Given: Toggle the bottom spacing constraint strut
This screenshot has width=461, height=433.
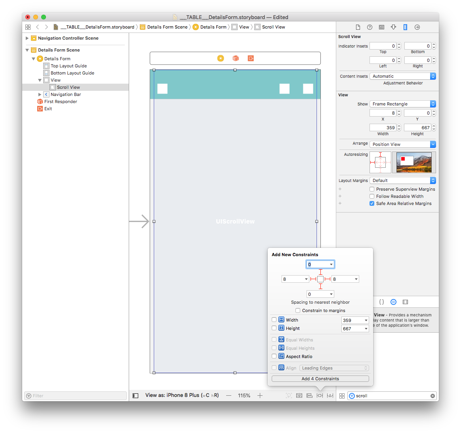Looking at the screenshot, I should click(320, 286).
